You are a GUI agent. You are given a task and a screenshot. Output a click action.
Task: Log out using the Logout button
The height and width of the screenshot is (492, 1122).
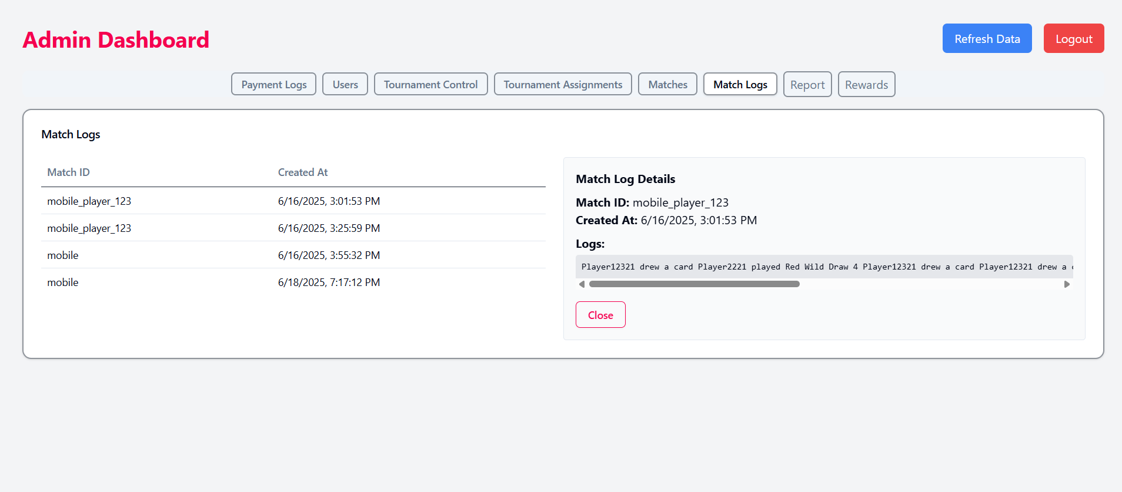point(1074,38)
